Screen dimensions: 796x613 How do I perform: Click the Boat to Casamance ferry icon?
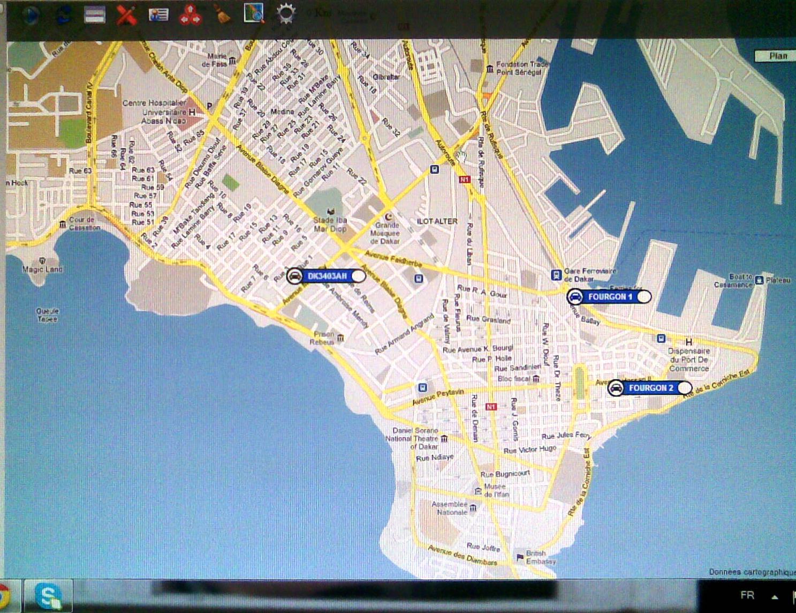point(759,280)
